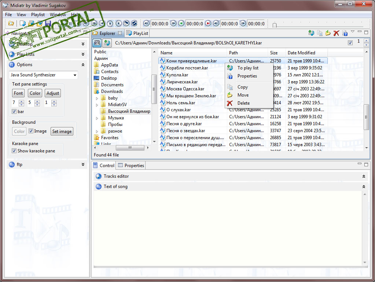Click the toolbar button with the downward arrow

(110, 23)
